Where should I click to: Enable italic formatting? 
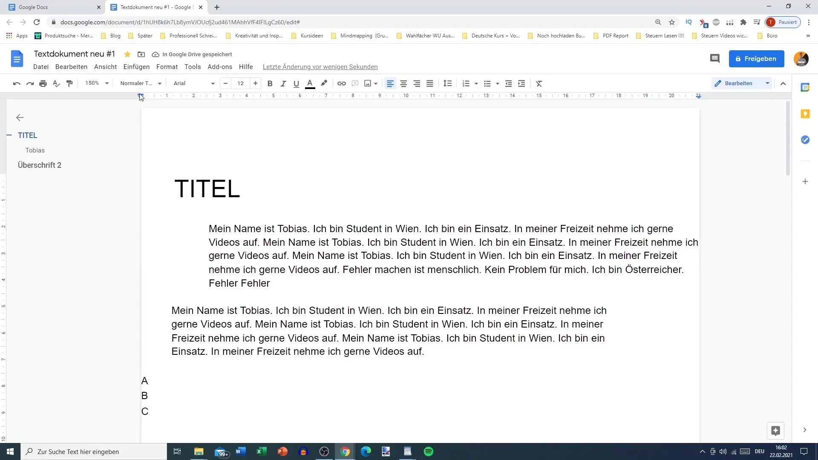tap(283, 83)
